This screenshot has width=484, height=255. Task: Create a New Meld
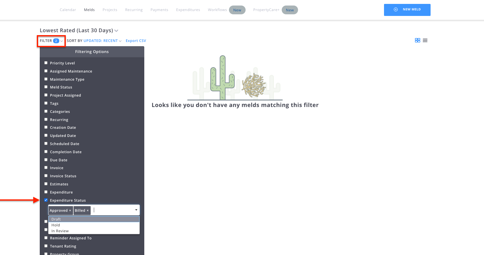(x=407, y=10)
